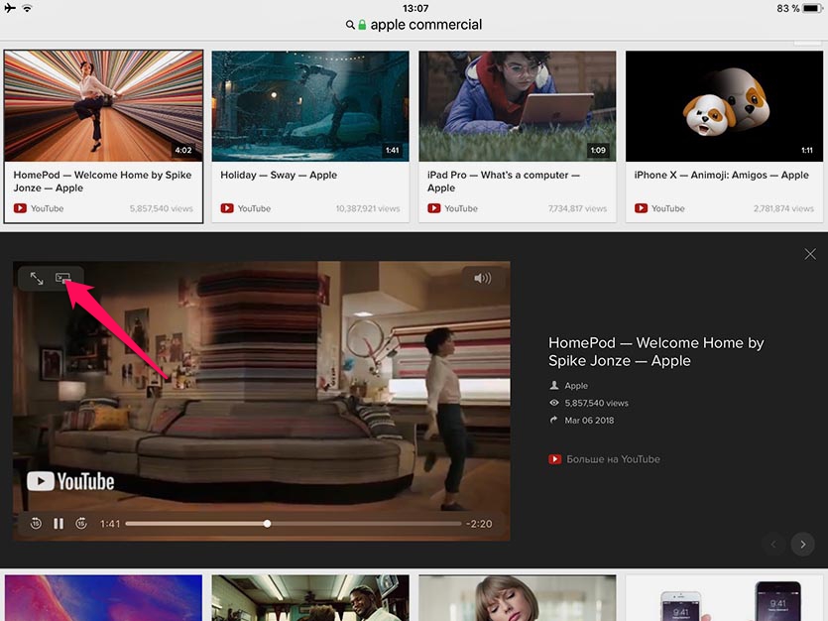Click the Apple channel name in details
Image resolution: width=828 pixels, height=621 pixels.
click(x=576, y=386)
